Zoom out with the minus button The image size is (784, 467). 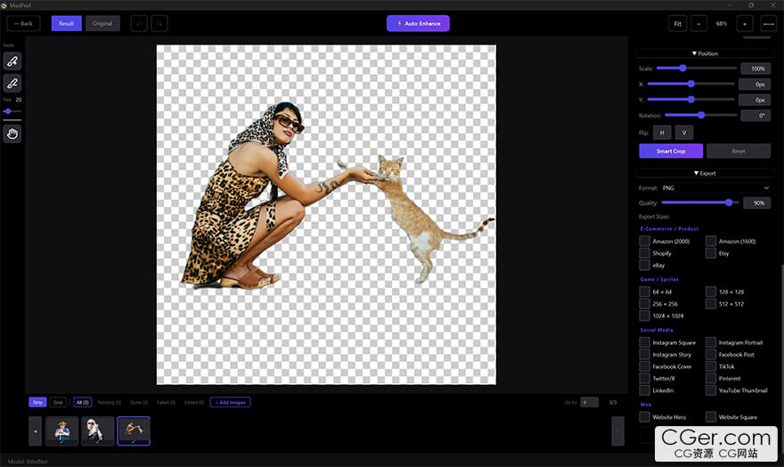pyautogui.click(x=699, y=23)
